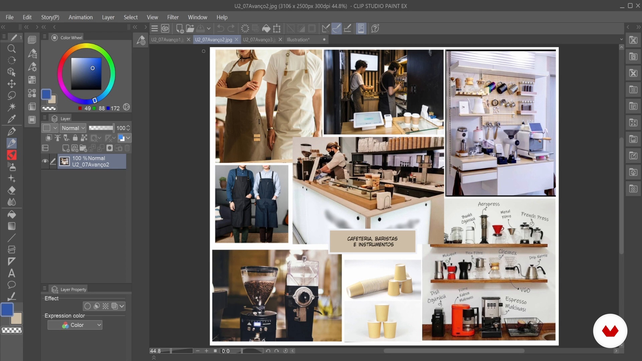
Task: Open canvas tab list dropdown arrow
Action: 622,39
